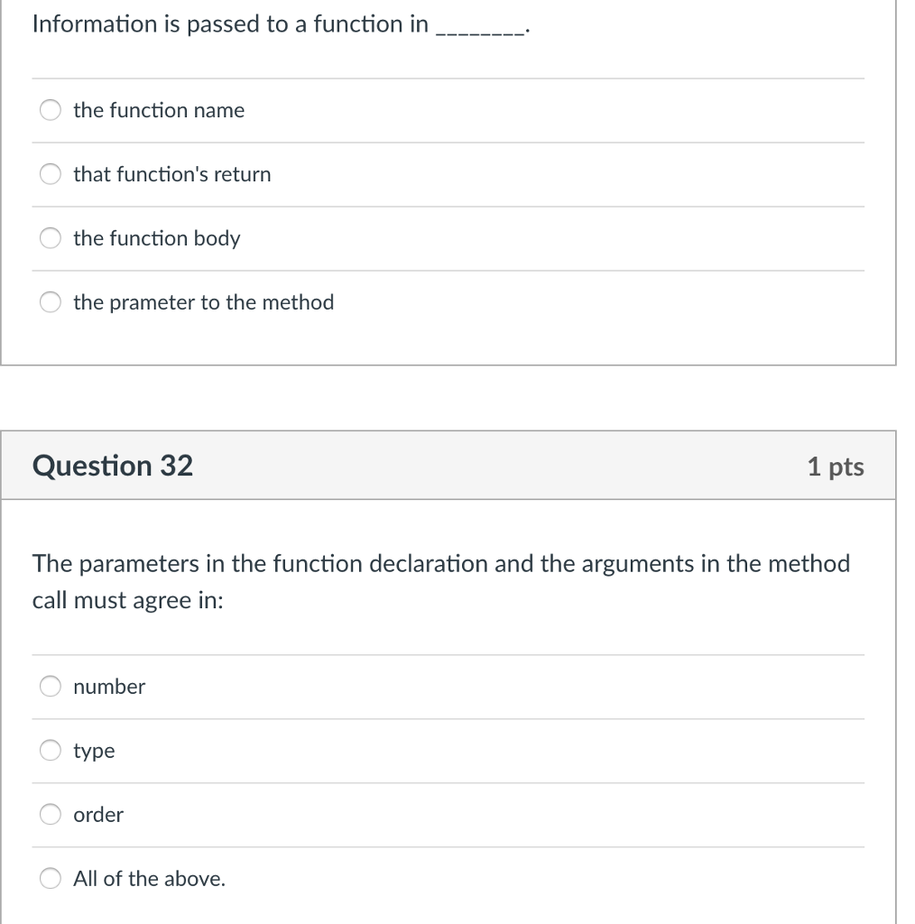Select the radio button for "the function name"
915x924 pixels.
click(x=50, y=110)
